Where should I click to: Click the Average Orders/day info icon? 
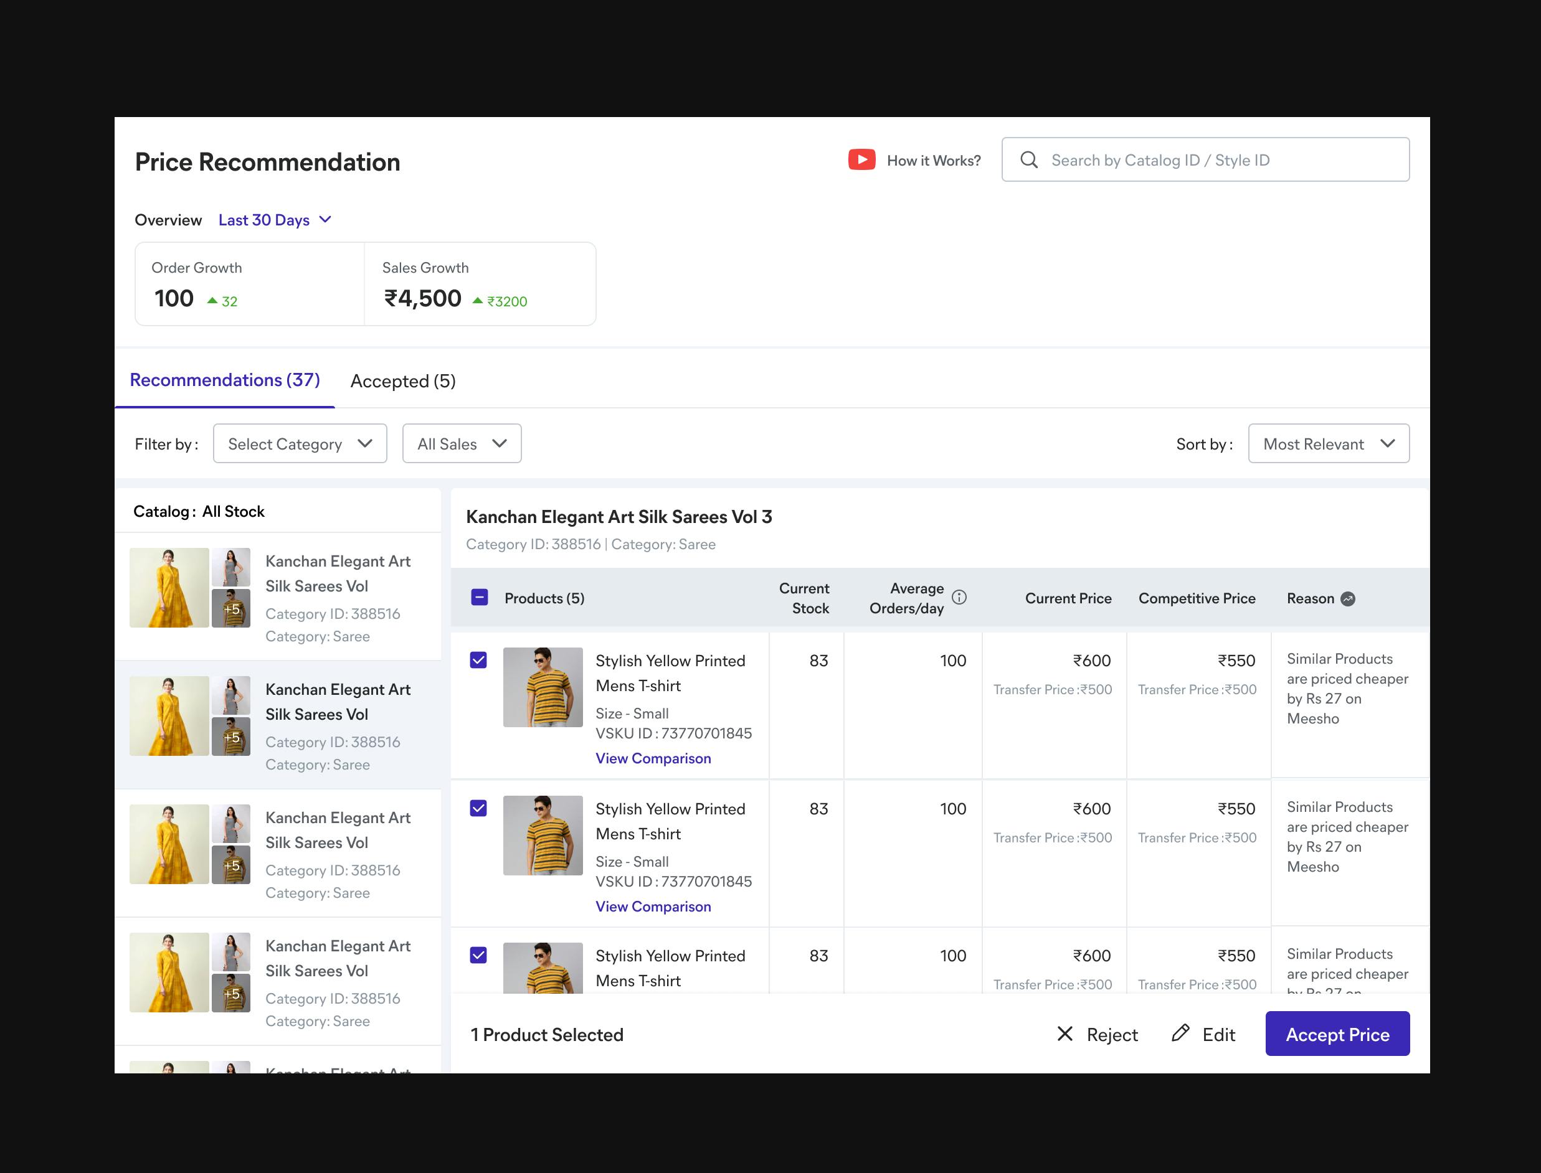[x=959, y=598]
